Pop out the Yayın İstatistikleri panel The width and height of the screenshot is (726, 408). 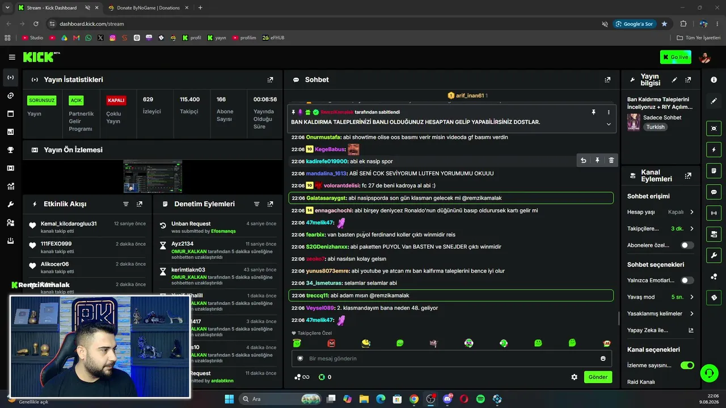pyautogui.click(x=270, y=80)
